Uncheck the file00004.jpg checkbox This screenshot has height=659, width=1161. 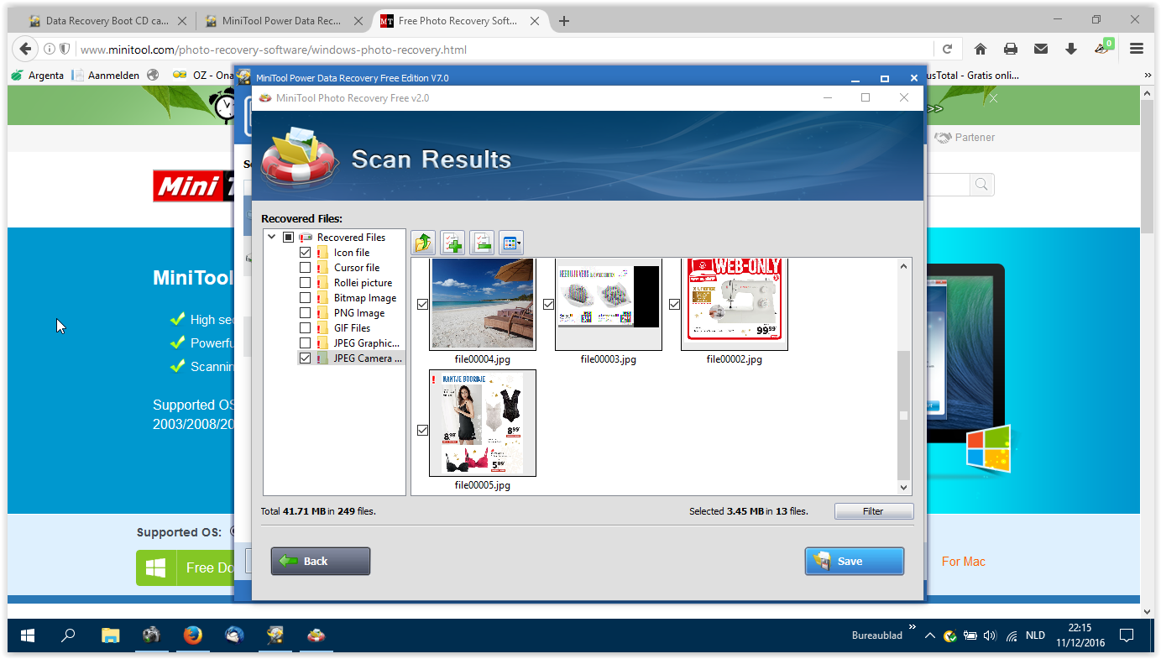click(422, 304)
